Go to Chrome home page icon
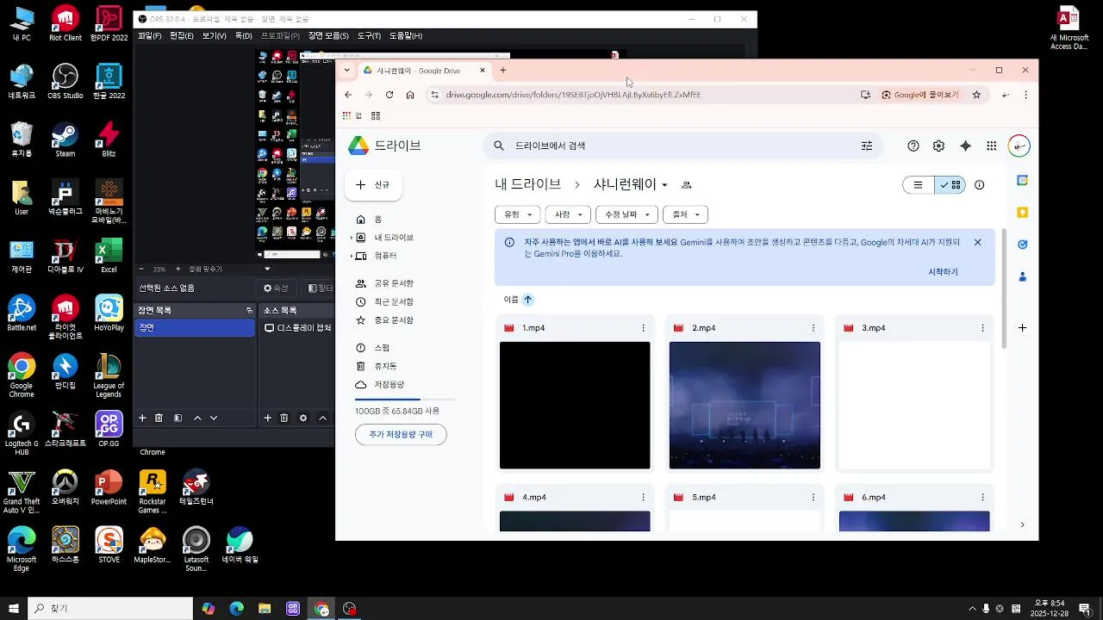Image resolution: width=1103 pixels, height=620 pixels. (x=410, y=95)
